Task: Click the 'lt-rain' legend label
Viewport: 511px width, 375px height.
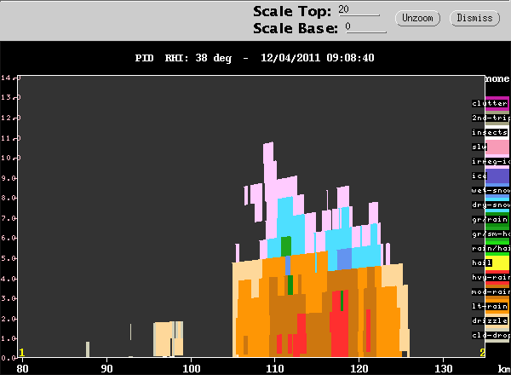Action: (490, 306)
